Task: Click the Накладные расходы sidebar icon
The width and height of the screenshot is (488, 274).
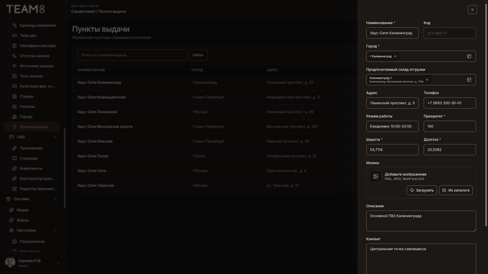Action: [14, 46]
